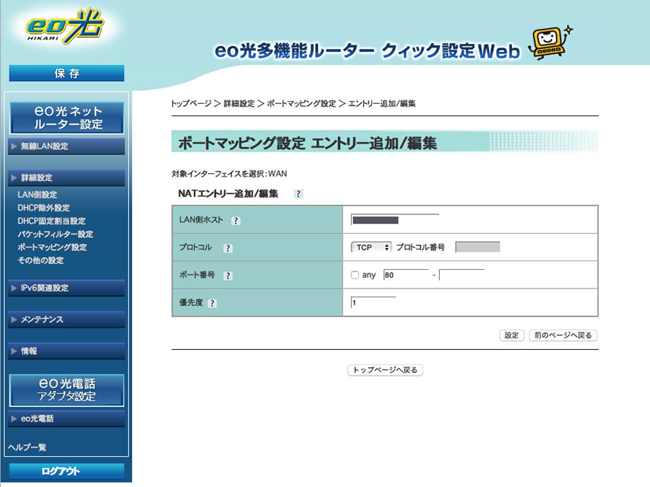The image size is (650, 487).
Task: Click the help icon next to ポート番号
Action: tap(227, 276)
